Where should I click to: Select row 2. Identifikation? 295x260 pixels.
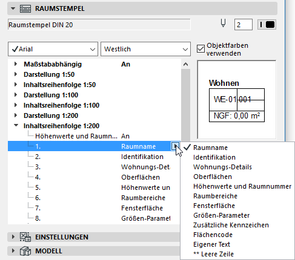tap(94, 157)
